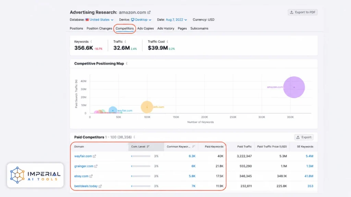Open wayfair.com external link icon
The image size is (351, 197).
[95, 156]
